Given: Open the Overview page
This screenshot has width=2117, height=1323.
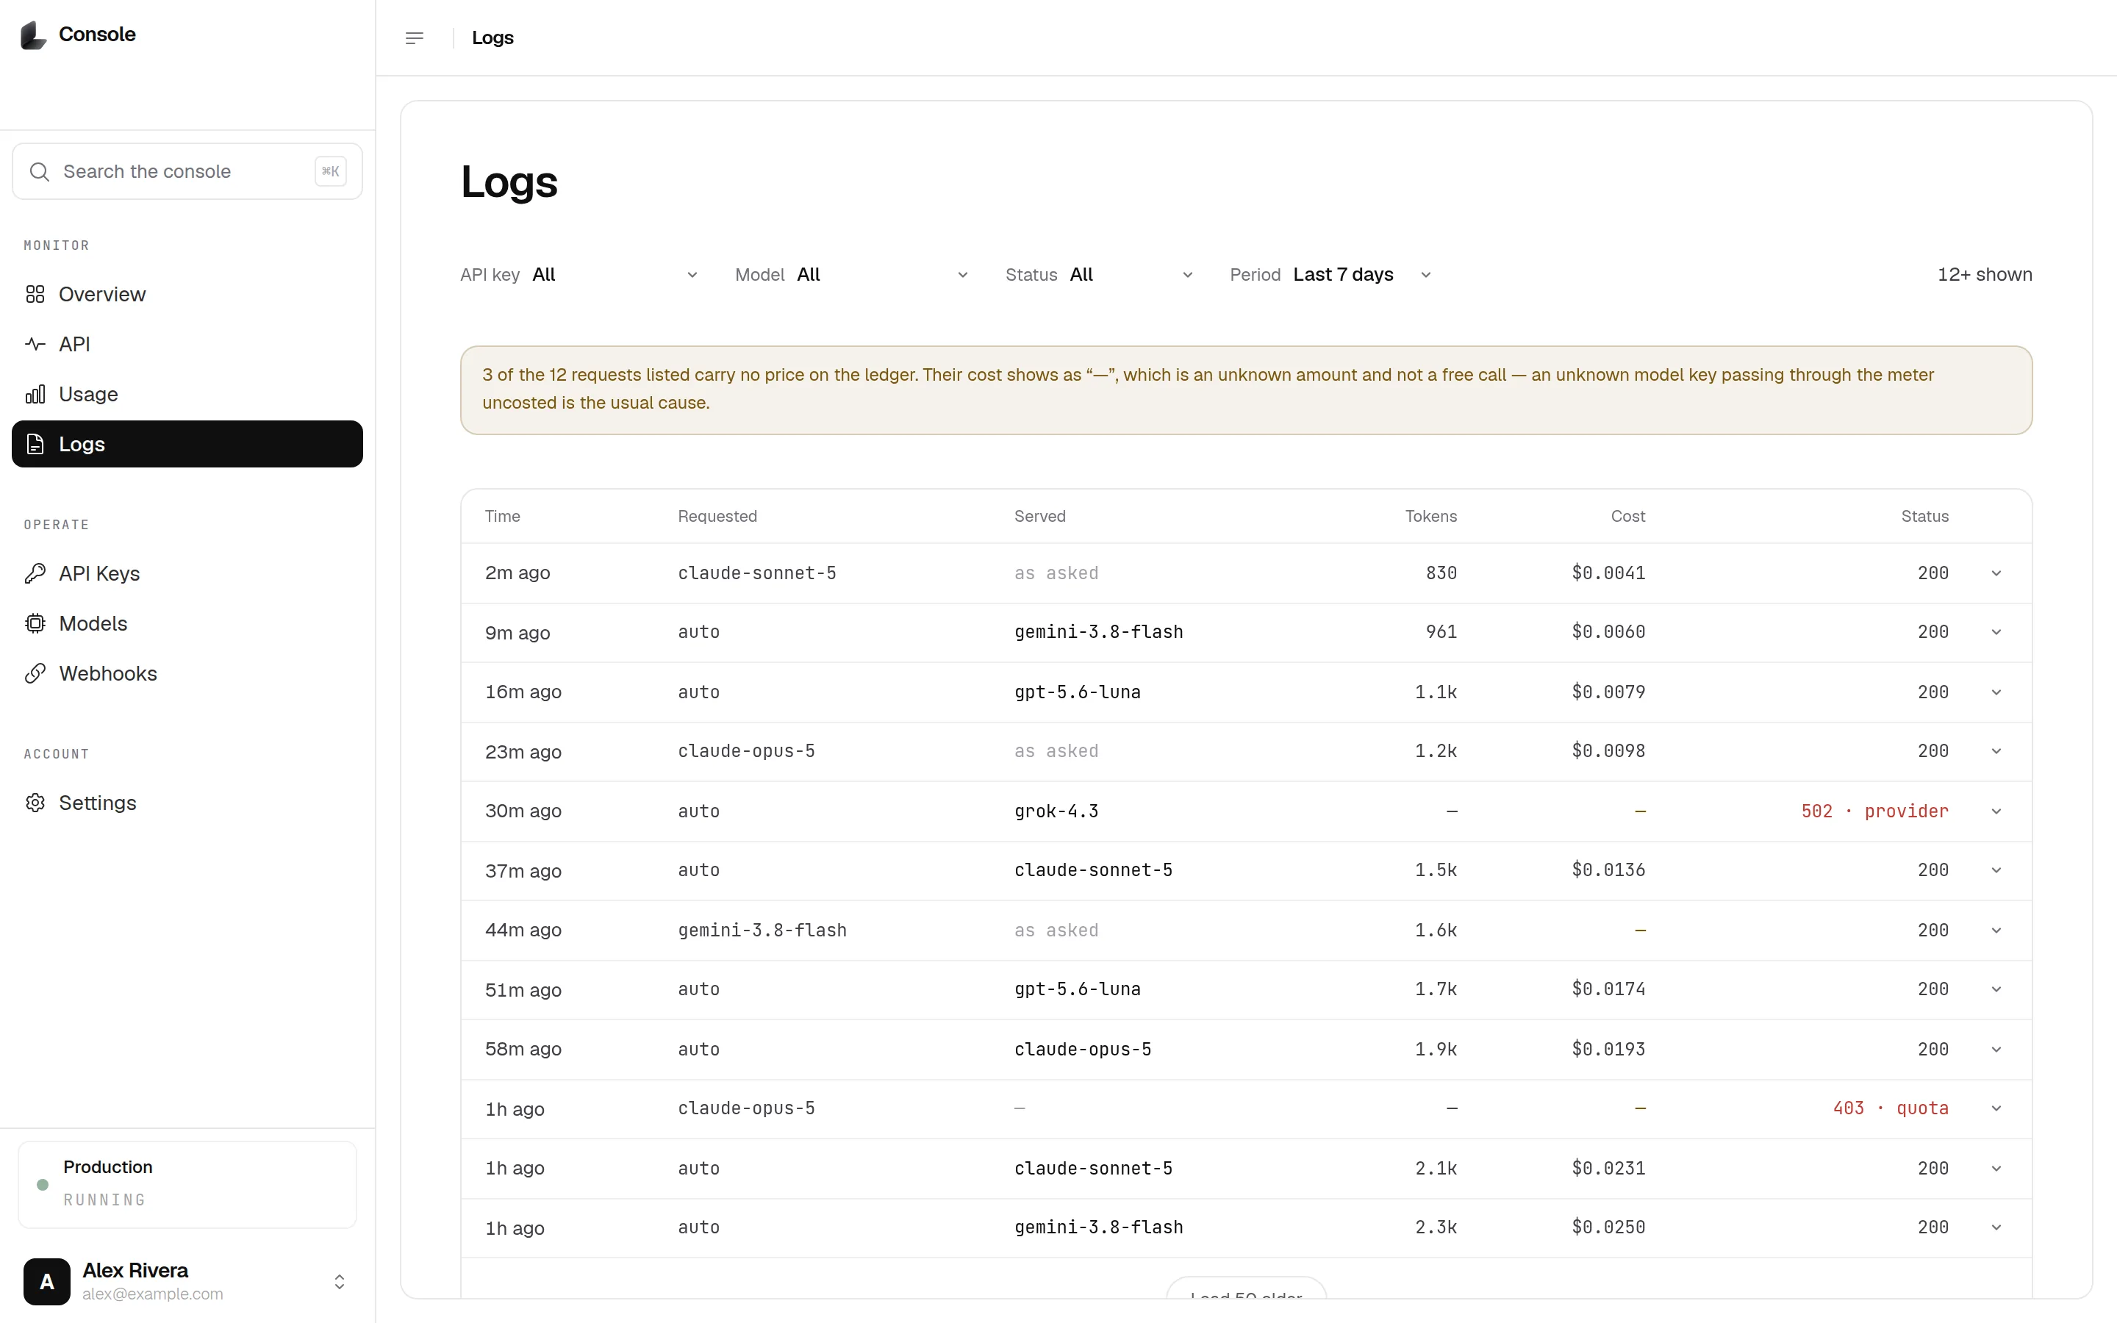Looking at the screenshot, I should [x=187, y=294].
